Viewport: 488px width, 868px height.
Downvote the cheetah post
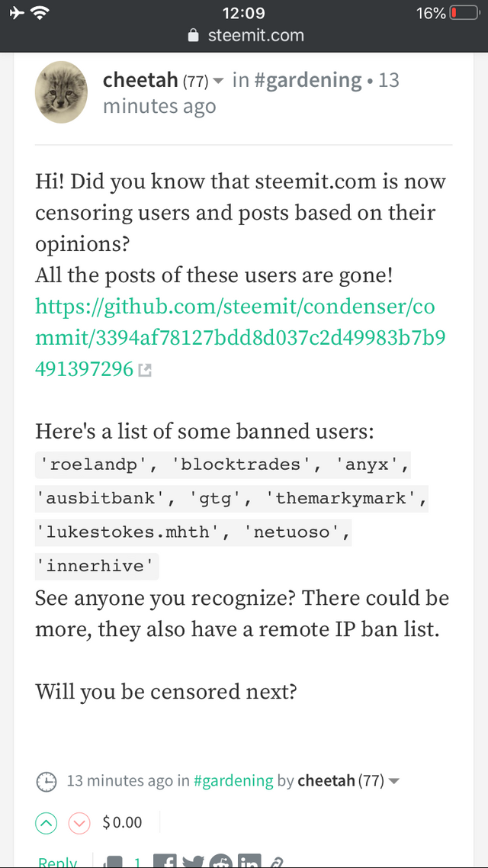[x=79, y=823]
